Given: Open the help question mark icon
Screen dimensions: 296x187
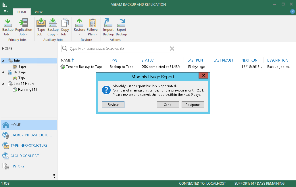Looking at the screenshot, I should [292, 12].
